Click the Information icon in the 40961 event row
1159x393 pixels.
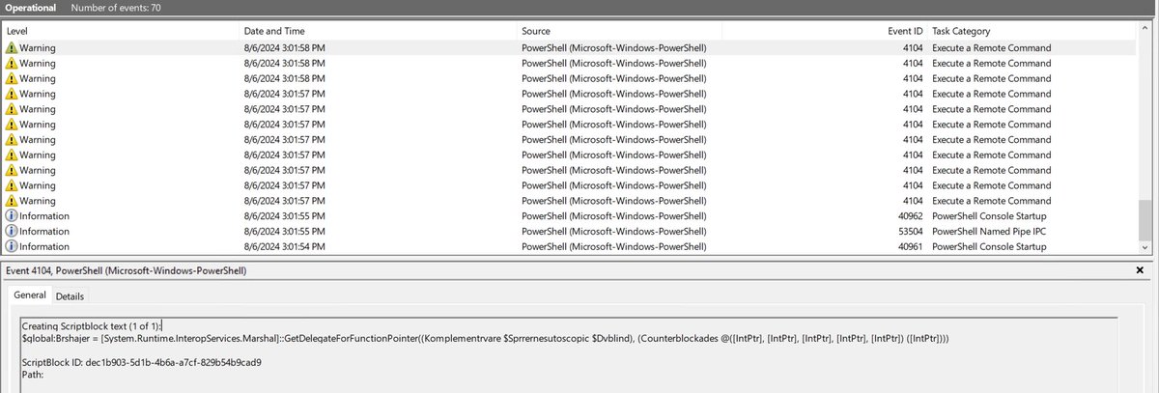(x=12, y=247)
